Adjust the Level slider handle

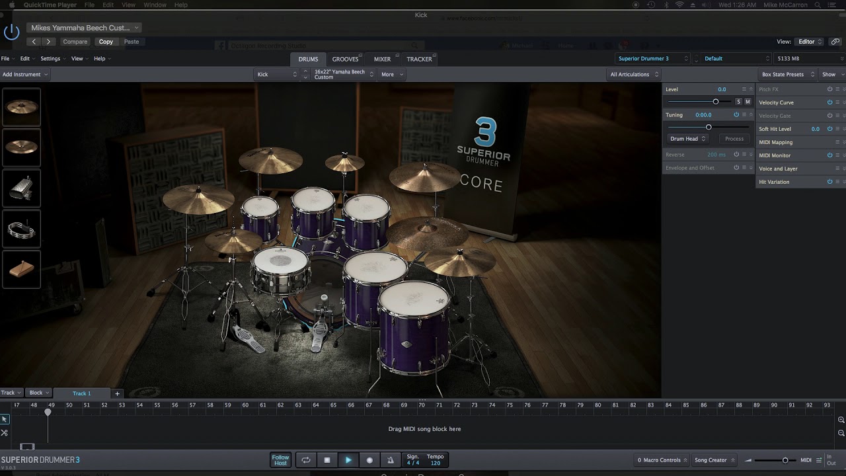coord(716,102)
